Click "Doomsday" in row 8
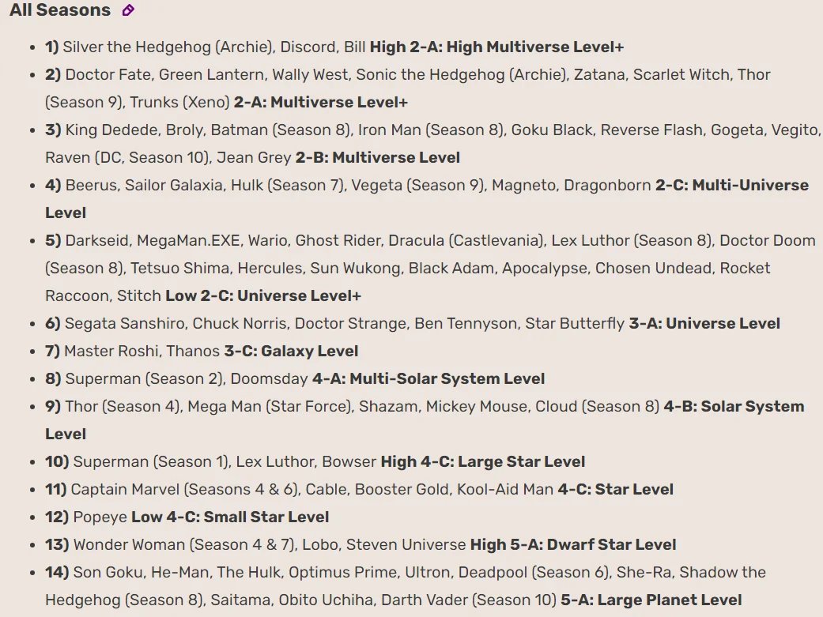The width and height of the screenshot is (823, 617). [269, 378]
